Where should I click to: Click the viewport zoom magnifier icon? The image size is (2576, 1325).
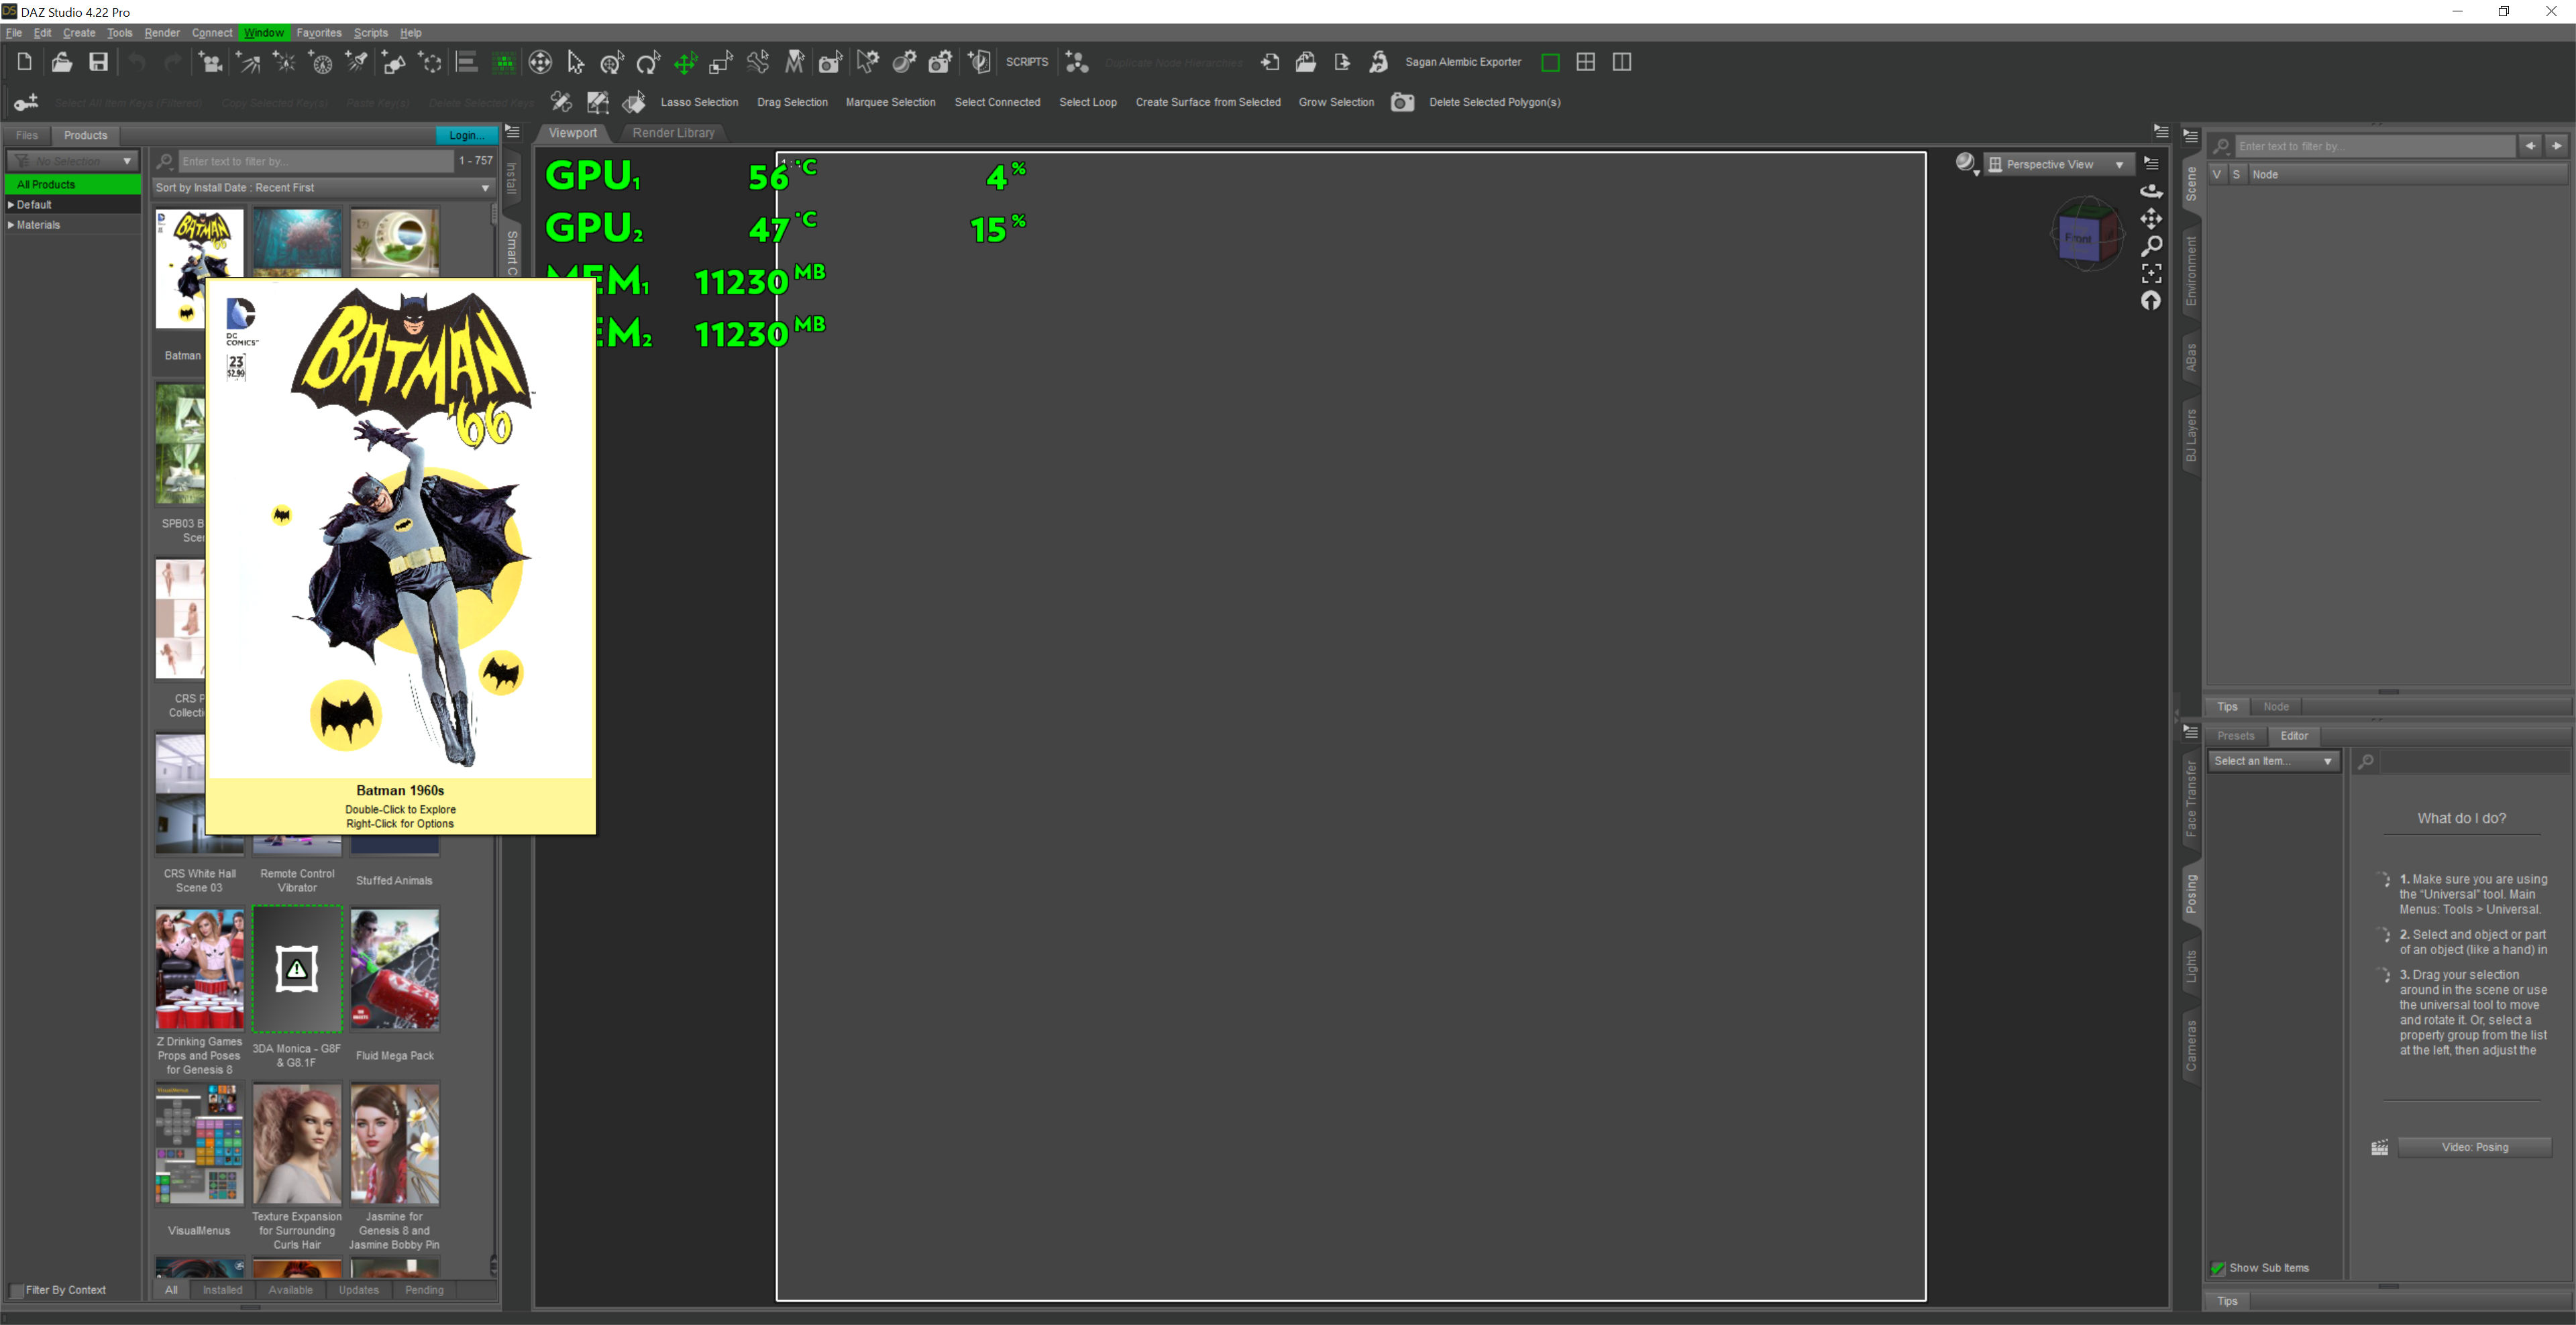(x=2151, y=246)
